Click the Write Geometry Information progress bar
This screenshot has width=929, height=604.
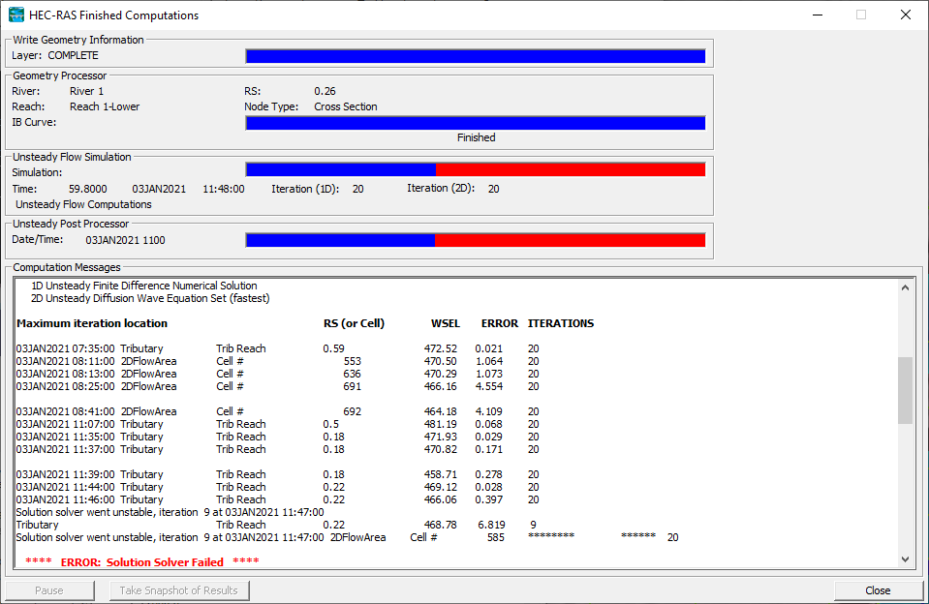coord(476,56)
